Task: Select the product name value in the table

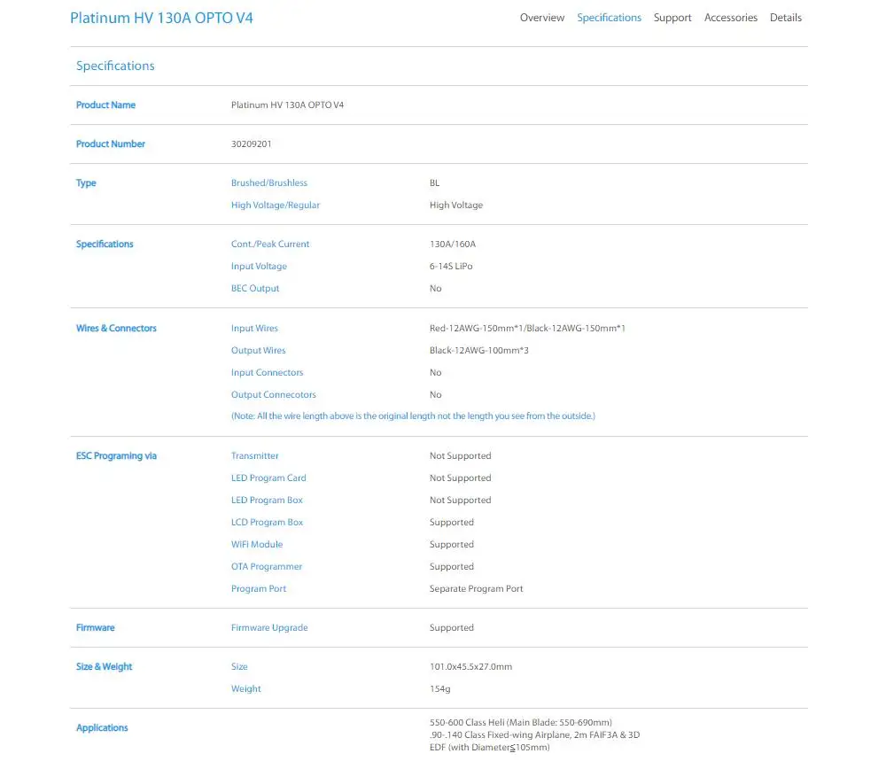Action: pos(287,105)
